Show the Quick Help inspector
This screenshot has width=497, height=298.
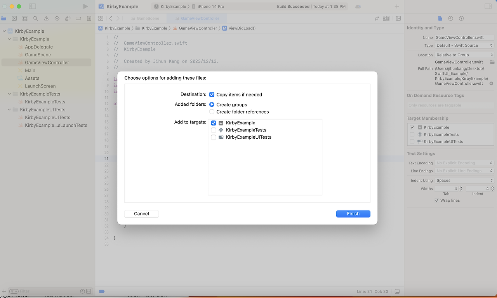[x=461, y=18]
